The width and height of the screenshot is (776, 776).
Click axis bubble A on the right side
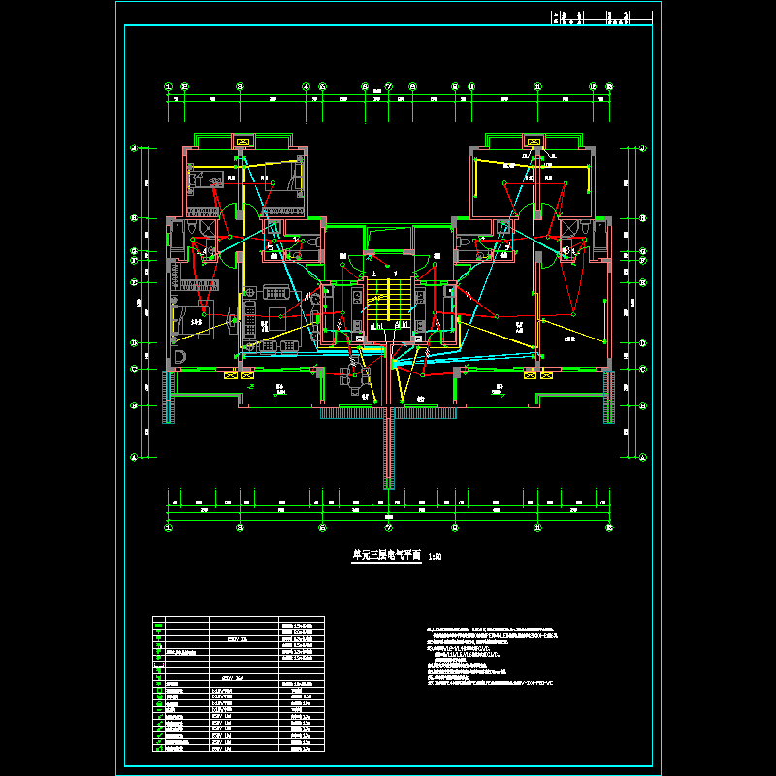pyautogui.click(x=643, y=457)
